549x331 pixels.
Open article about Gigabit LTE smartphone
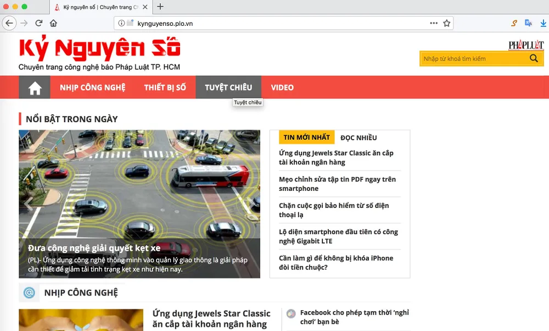338,236
